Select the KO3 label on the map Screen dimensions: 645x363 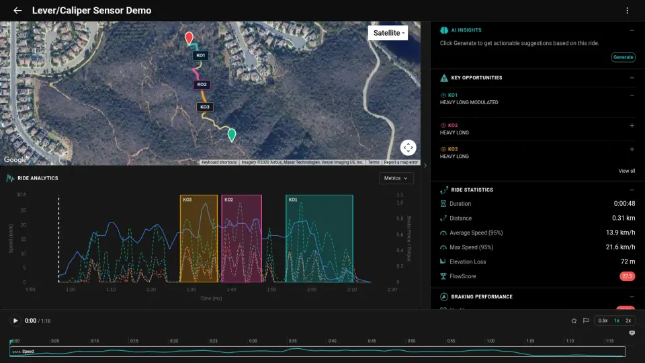coord(204,107)
